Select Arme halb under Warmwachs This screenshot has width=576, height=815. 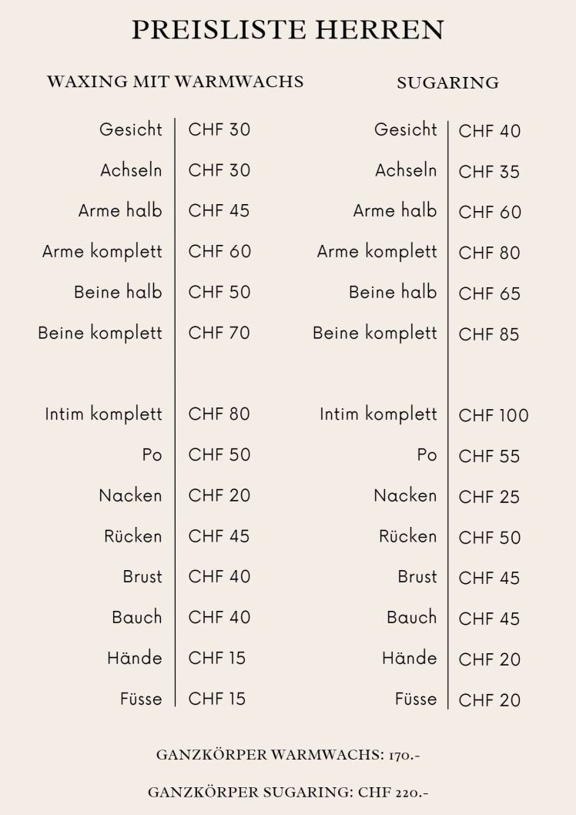[120, 210]
